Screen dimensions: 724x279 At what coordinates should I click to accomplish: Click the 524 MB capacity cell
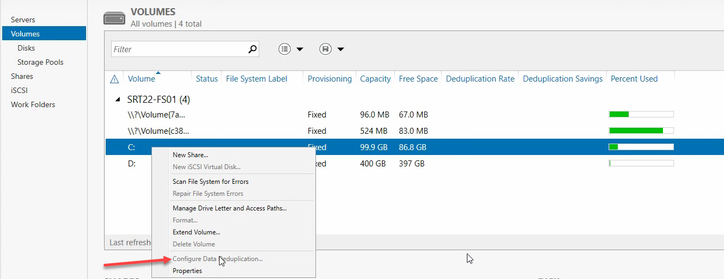tap(374, 131)
